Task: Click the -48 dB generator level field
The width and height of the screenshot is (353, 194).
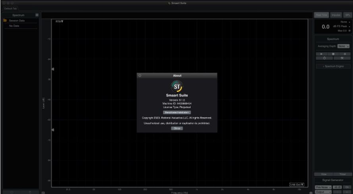Action: pyautogui.click(x=337, y=187)
